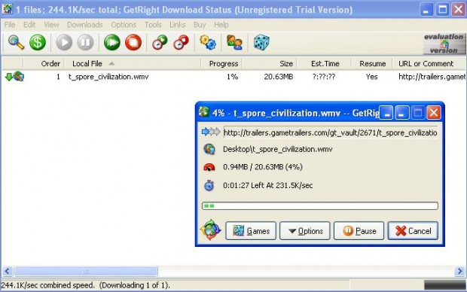Click the green dollar sign buy icon
The height and width of the screenshot is (292, 467).
tap(38, 42)
